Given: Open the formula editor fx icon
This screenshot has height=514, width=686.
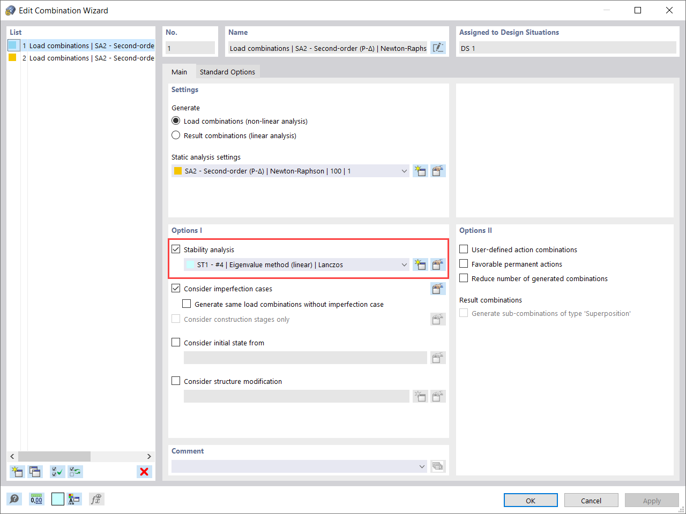Looking at the screenshot, I should [96, 498].
